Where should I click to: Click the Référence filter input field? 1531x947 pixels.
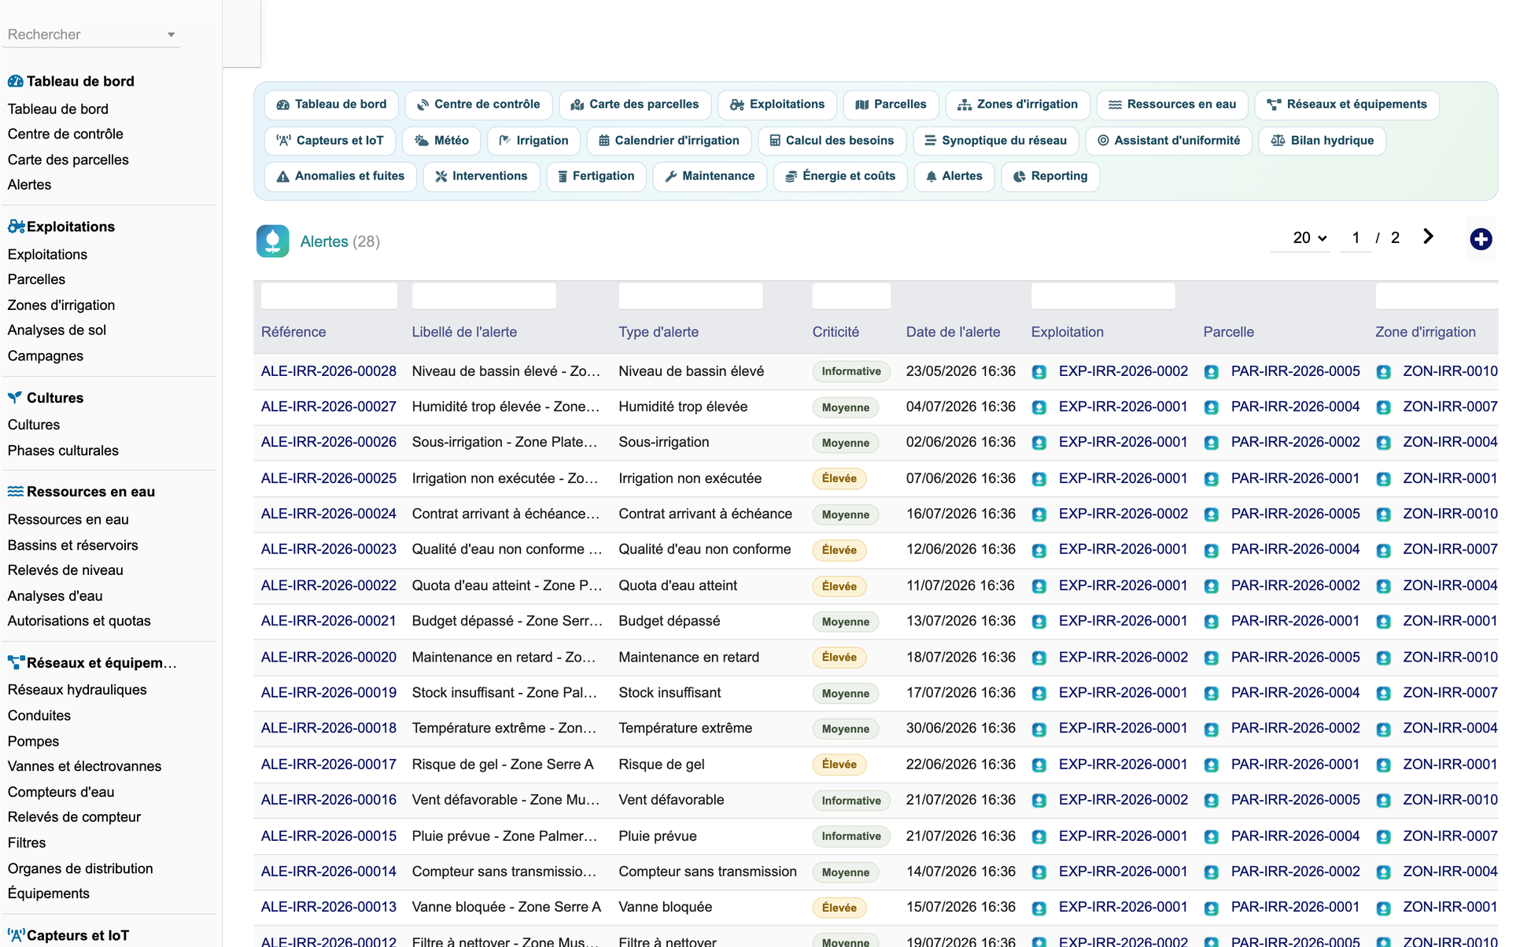click(329, 297)
